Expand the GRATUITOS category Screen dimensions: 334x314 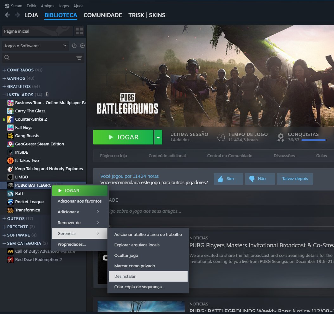coord(4,86)
